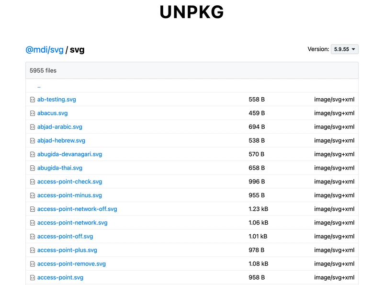Image resolution: width=383 pixels, height=285 pixels.
Task: Open the @mdi/svg package link
Action: (x=45, y=50)
